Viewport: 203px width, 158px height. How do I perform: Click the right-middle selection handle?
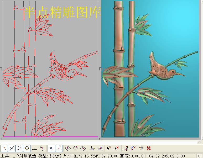101,69
